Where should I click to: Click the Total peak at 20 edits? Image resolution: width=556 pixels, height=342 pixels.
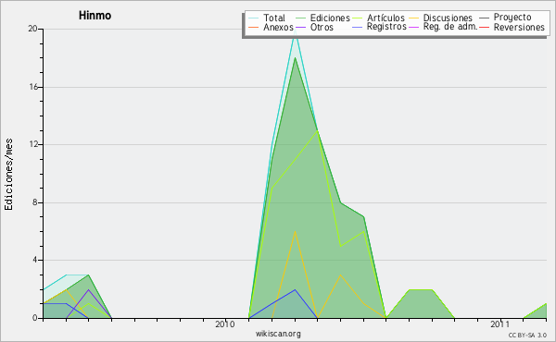pos(295,30)
